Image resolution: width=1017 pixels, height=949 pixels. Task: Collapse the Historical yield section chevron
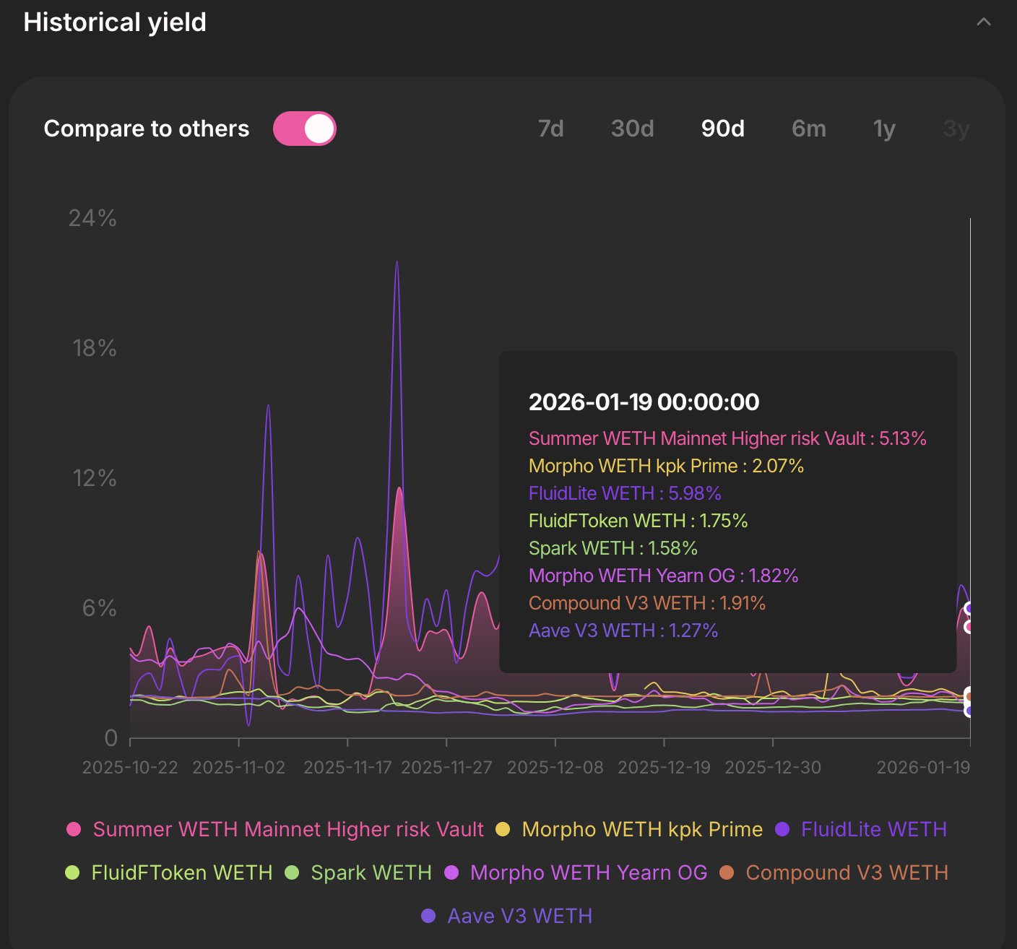pyautogui.click(x=983, y=22)
